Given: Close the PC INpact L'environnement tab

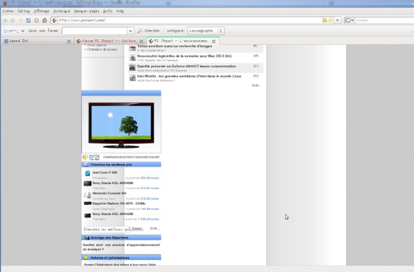Looking at the screenshot, I should (x=214, y=41).
